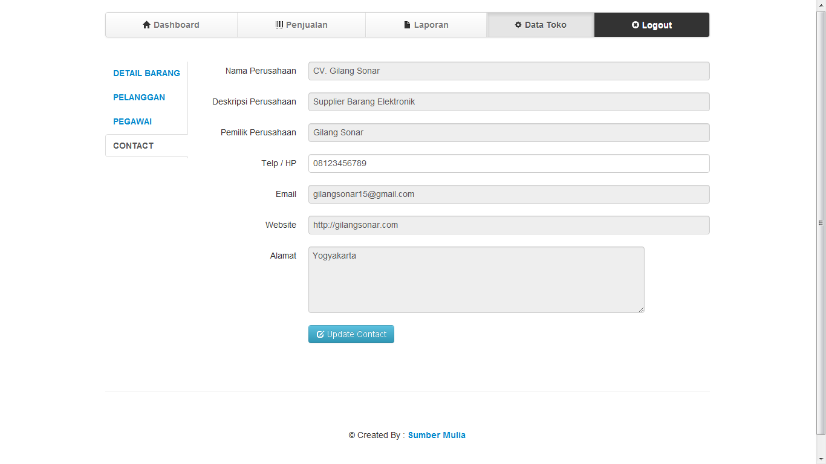The width and height of the screenshot is (826, 464).
Task: Click into the Alamat text area
Action: point(476,280)
